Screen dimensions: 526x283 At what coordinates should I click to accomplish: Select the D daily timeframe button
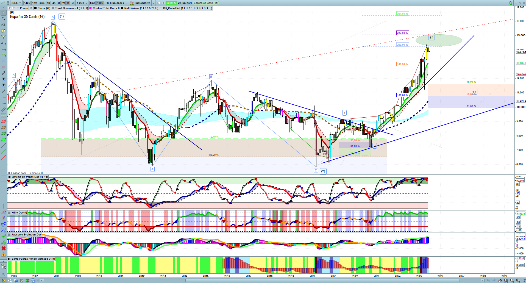tap(59, 3)
